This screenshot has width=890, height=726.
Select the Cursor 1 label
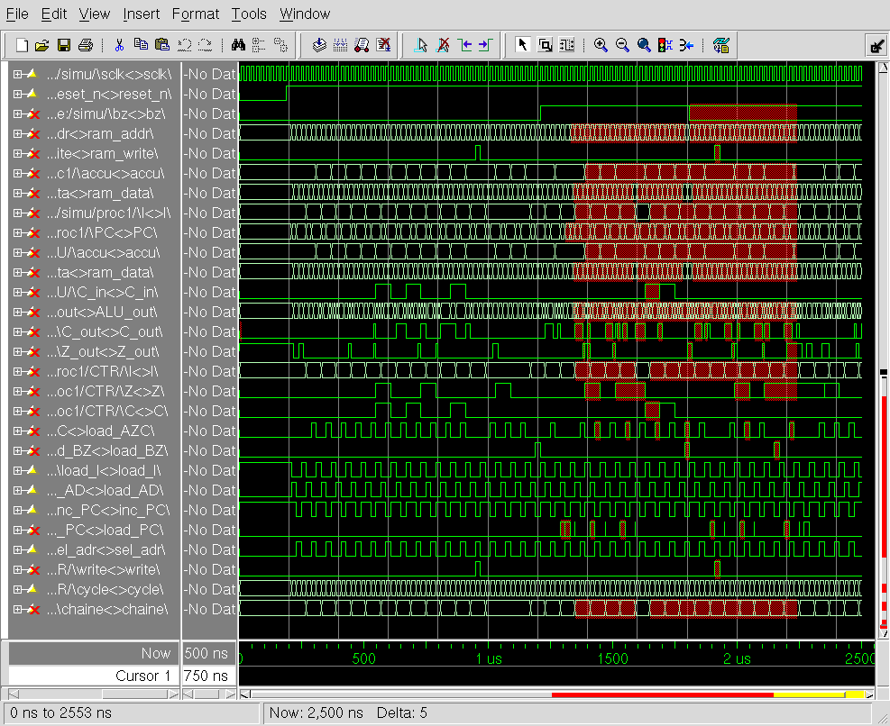[x=142, y=676]
